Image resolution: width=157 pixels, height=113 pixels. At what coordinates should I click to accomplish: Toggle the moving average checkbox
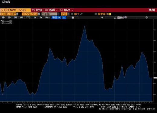pyautogui.click(x=72, y=14)
